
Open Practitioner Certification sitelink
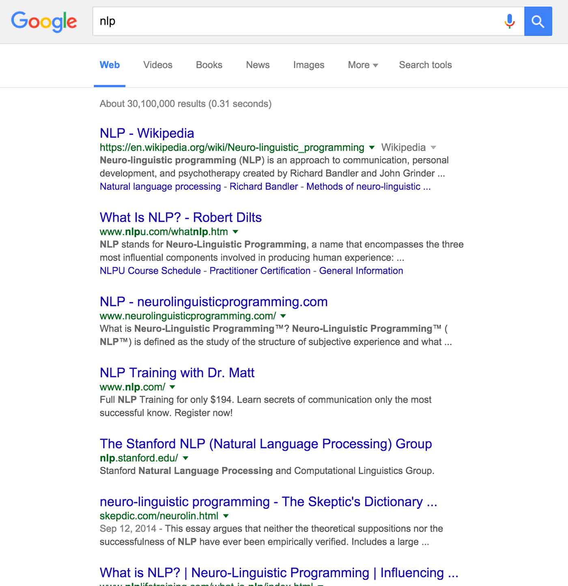[260, 271]
